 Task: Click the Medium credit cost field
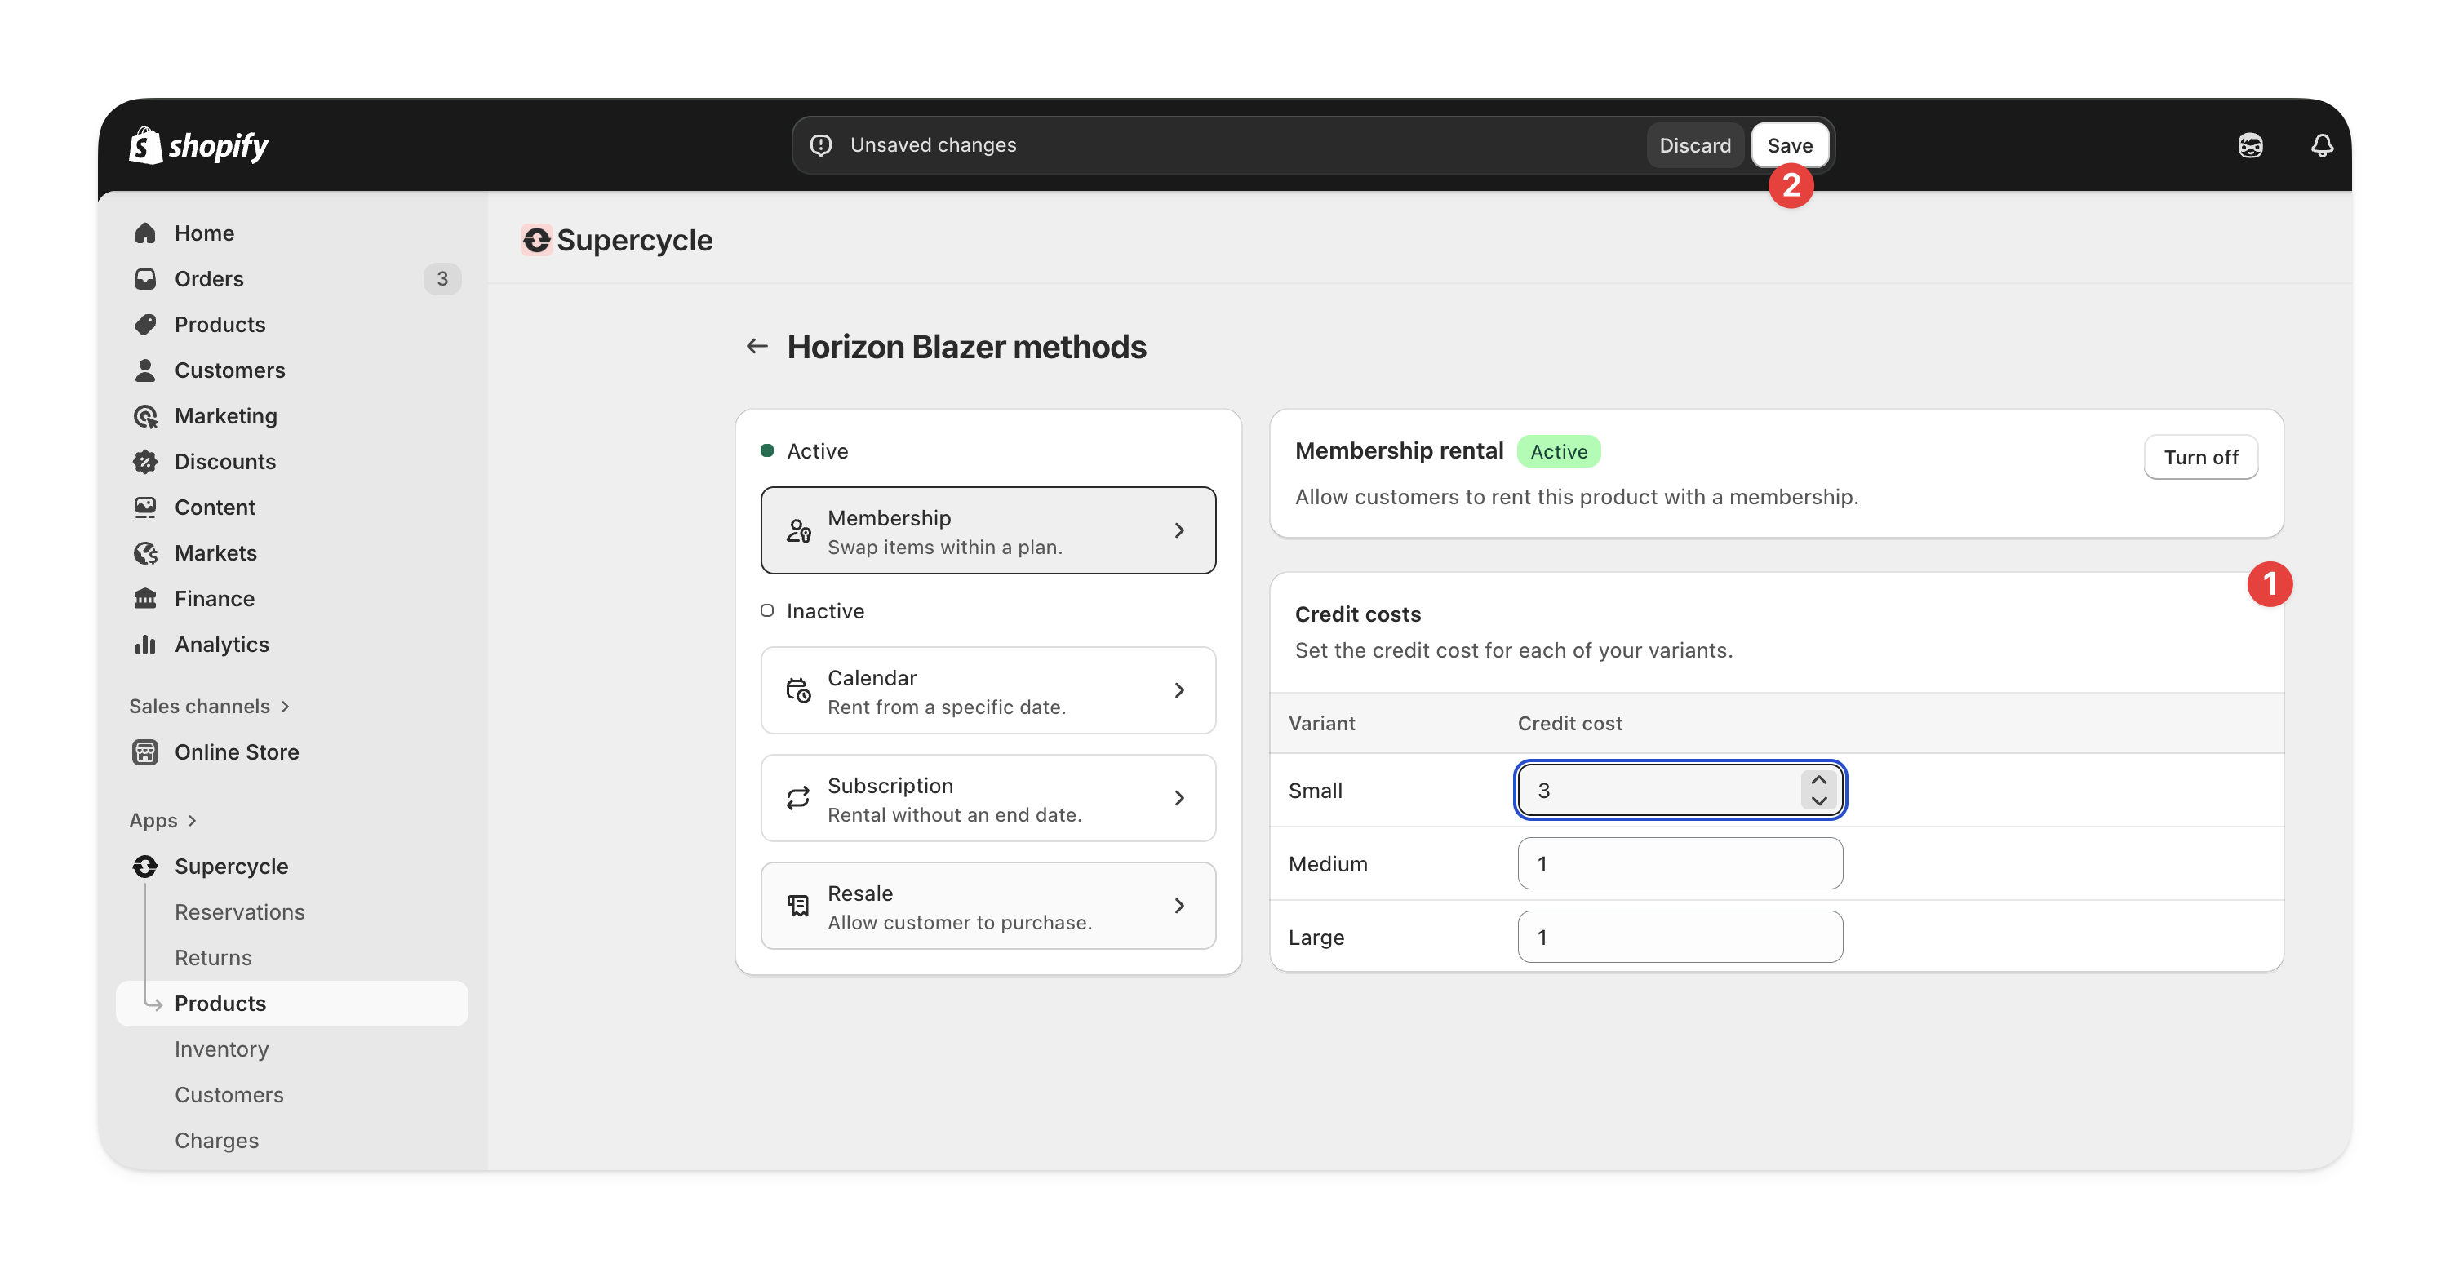[x=1679, y=864]
